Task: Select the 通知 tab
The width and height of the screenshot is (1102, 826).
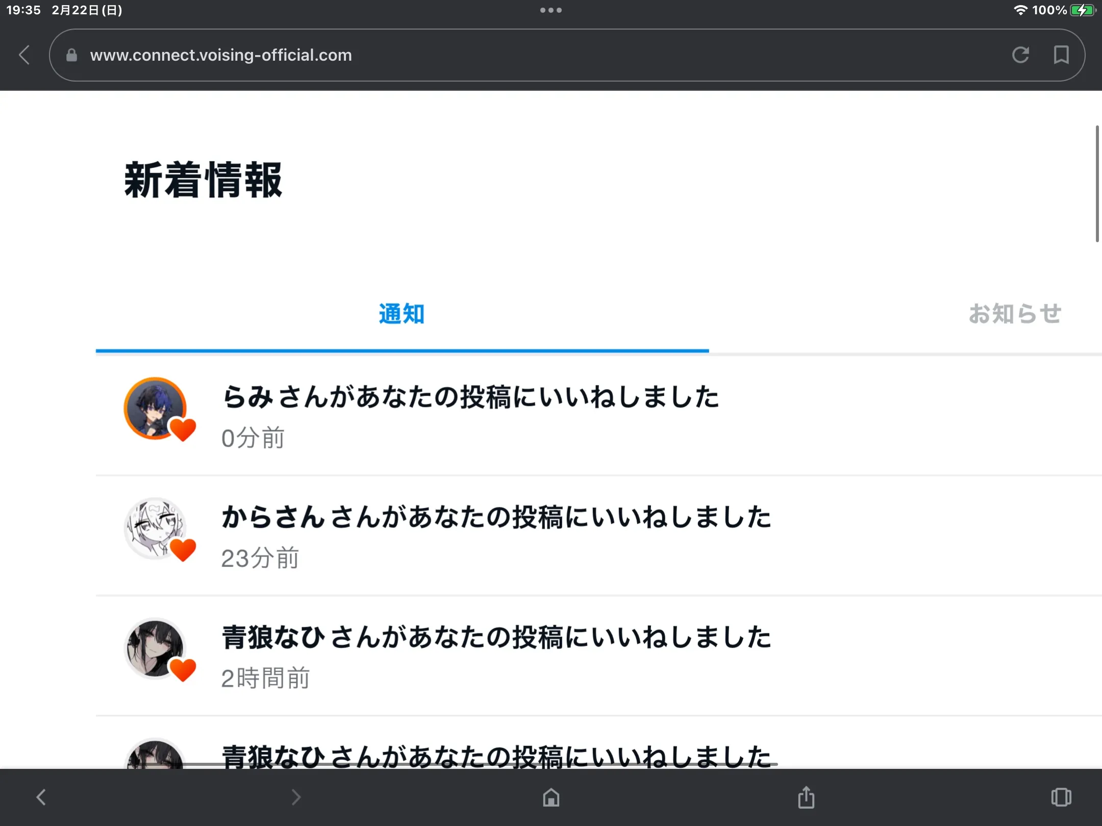Action: point(402,314)
